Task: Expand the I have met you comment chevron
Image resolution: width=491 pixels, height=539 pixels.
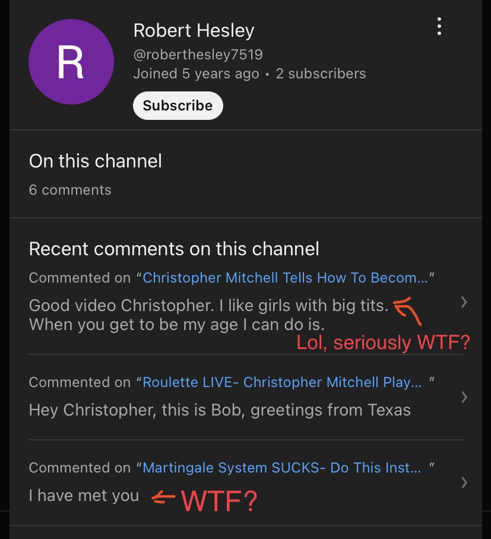Action: (464, 483)
